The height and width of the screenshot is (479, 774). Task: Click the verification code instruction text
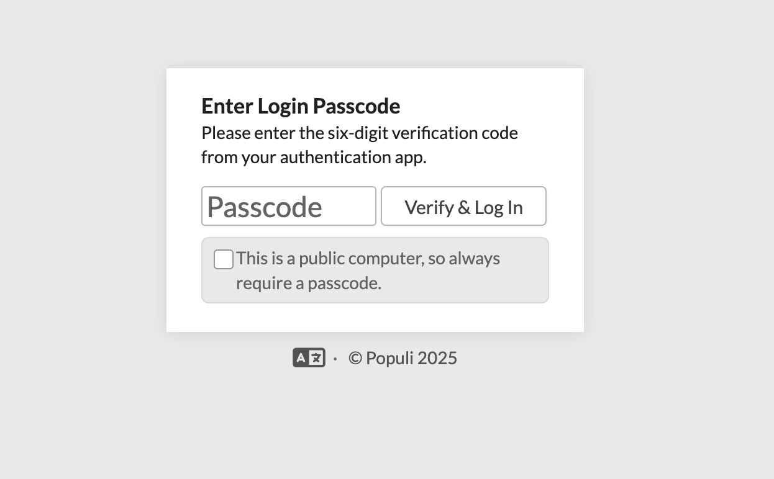(x=359, y=145)
